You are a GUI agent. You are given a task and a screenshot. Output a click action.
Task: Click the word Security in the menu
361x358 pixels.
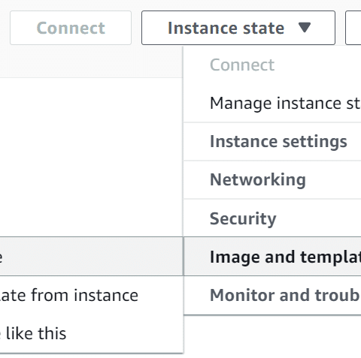(243, 218)
